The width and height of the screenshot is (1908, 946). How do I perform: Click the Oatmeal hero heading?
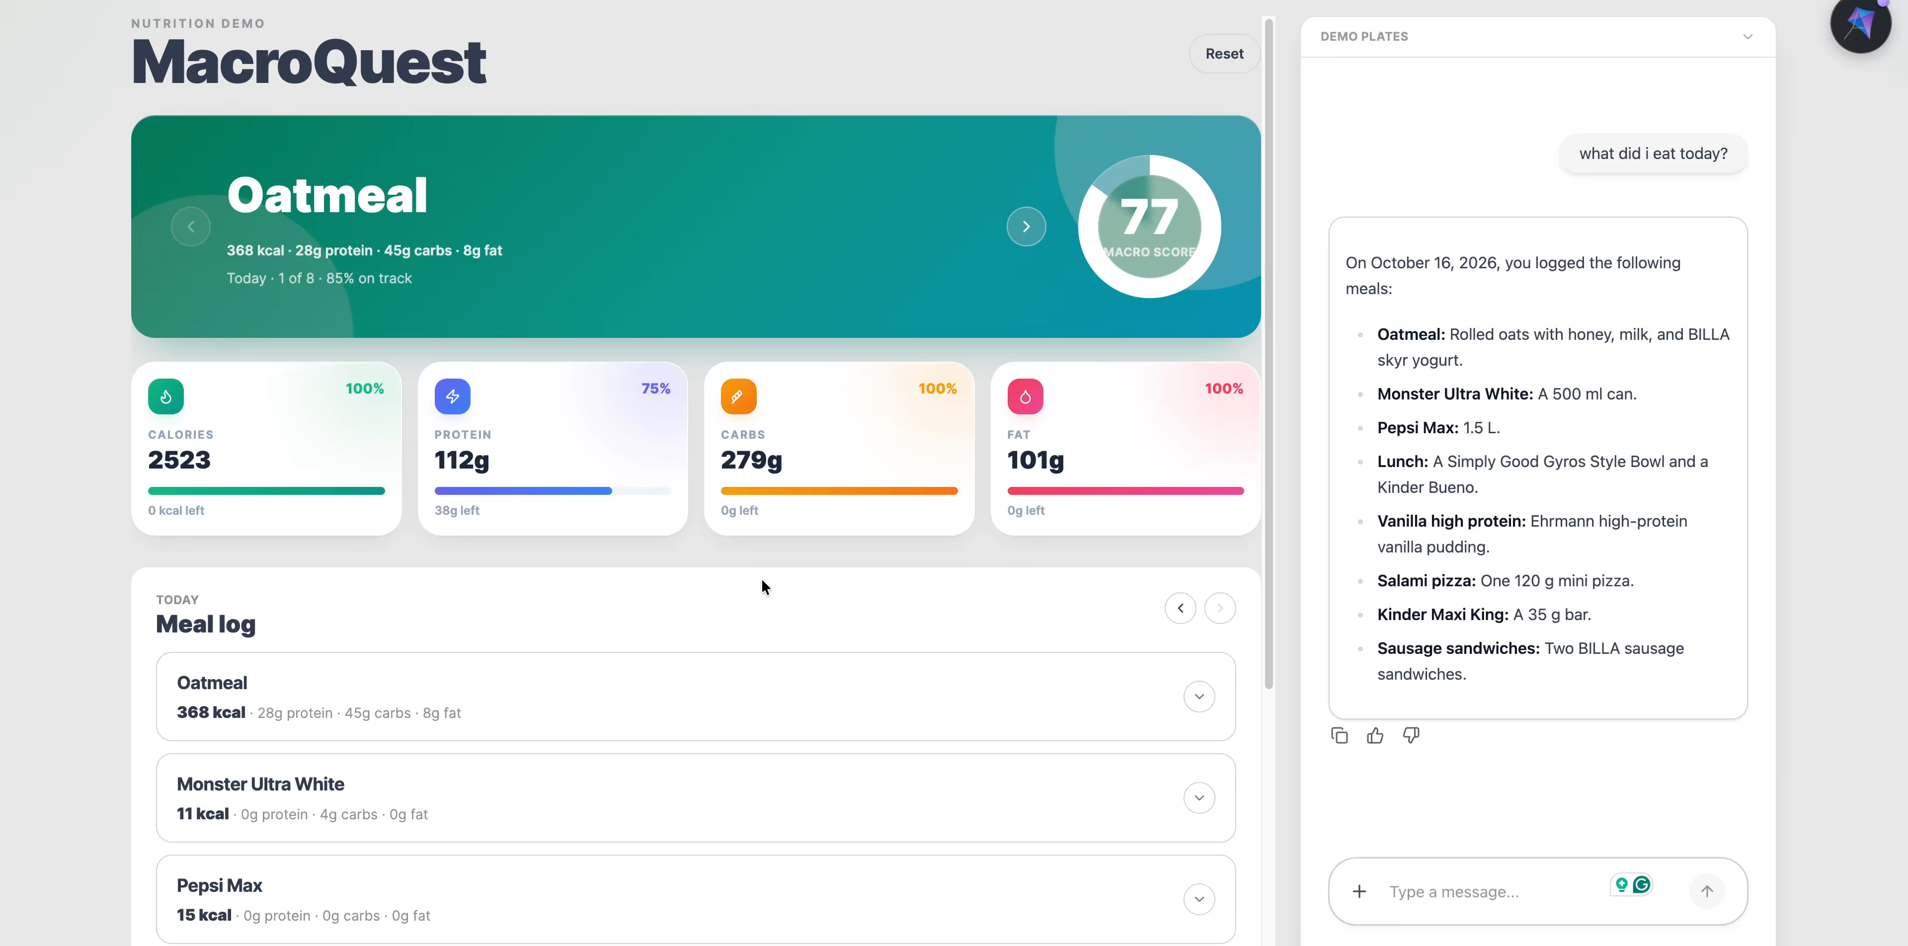tap(327, 196)
